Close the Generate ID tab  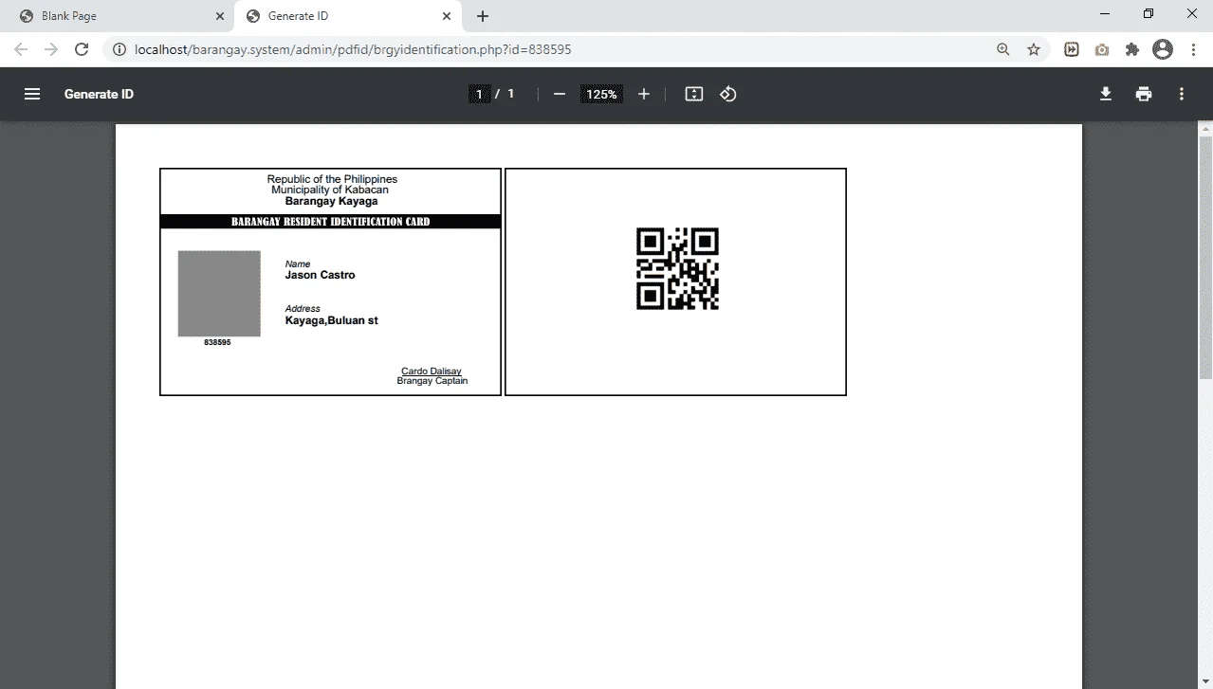click(x=447, y=16)
